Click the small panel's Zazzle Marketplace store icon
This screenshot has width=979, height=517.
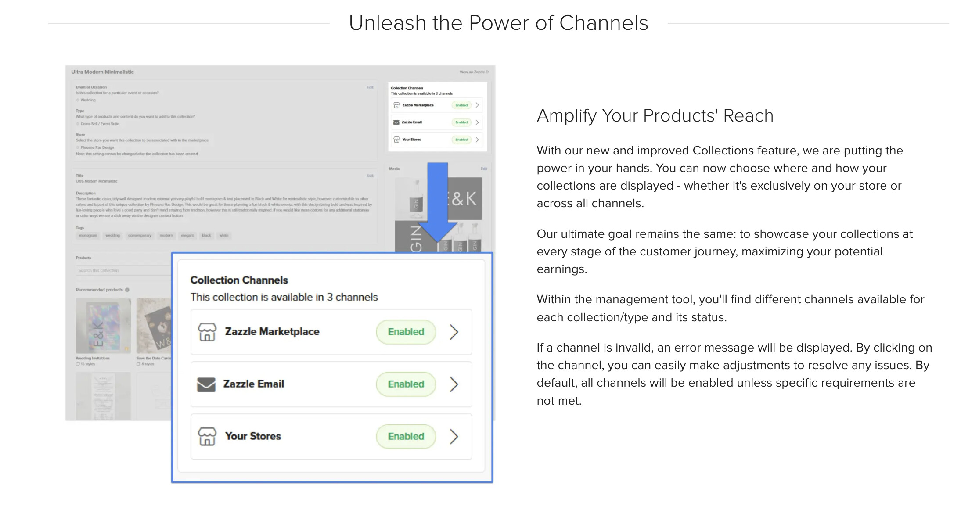click(x=396, y=105)
